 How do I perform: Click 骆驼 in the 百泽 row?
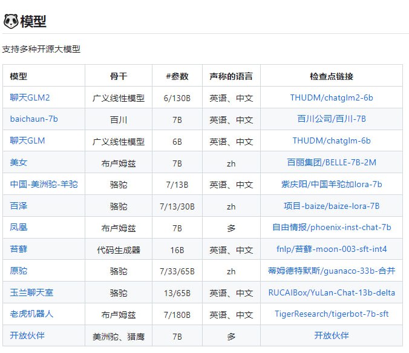point(119,206)
